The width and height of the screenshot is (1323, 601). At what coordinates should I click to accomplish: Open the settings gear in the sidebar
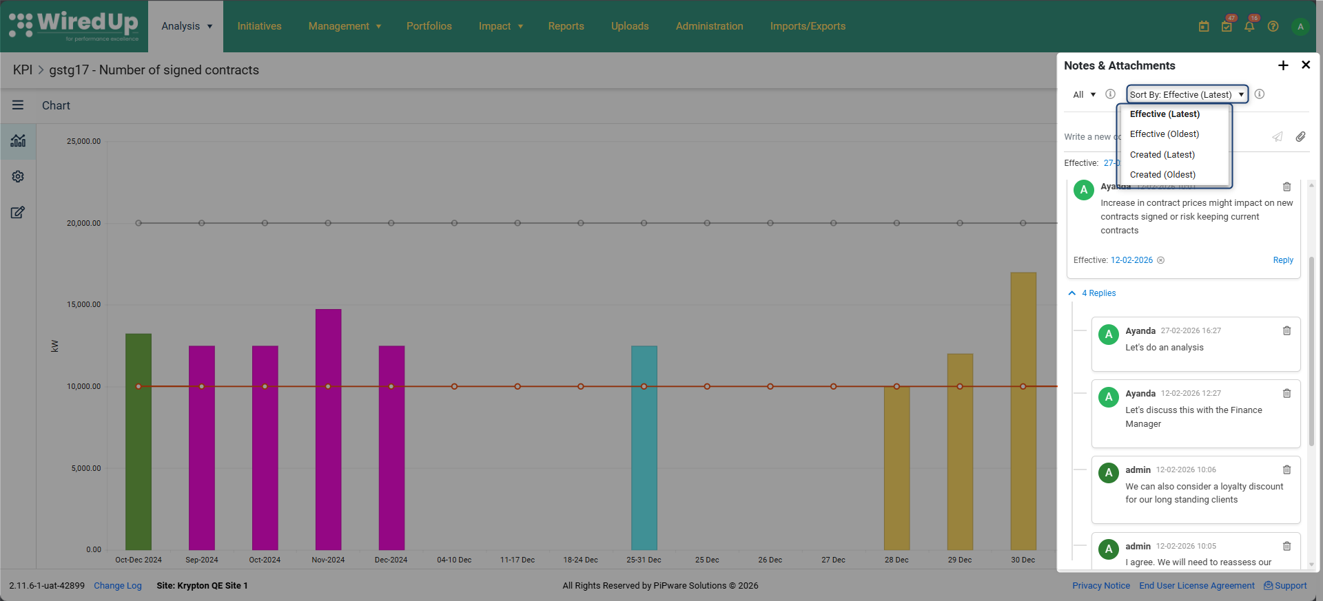point(18,176)
